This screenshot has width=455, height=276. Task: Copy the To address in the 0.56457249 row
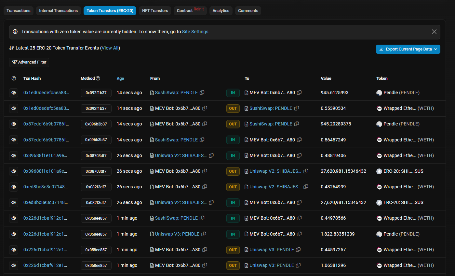(x=299, y=140)
